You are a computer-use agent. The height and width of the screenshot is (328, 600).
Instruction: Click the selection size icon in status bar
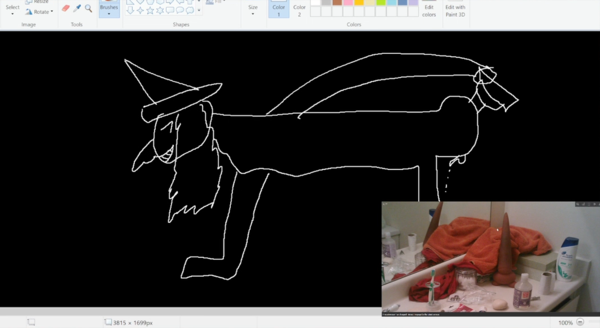[31, 322]
